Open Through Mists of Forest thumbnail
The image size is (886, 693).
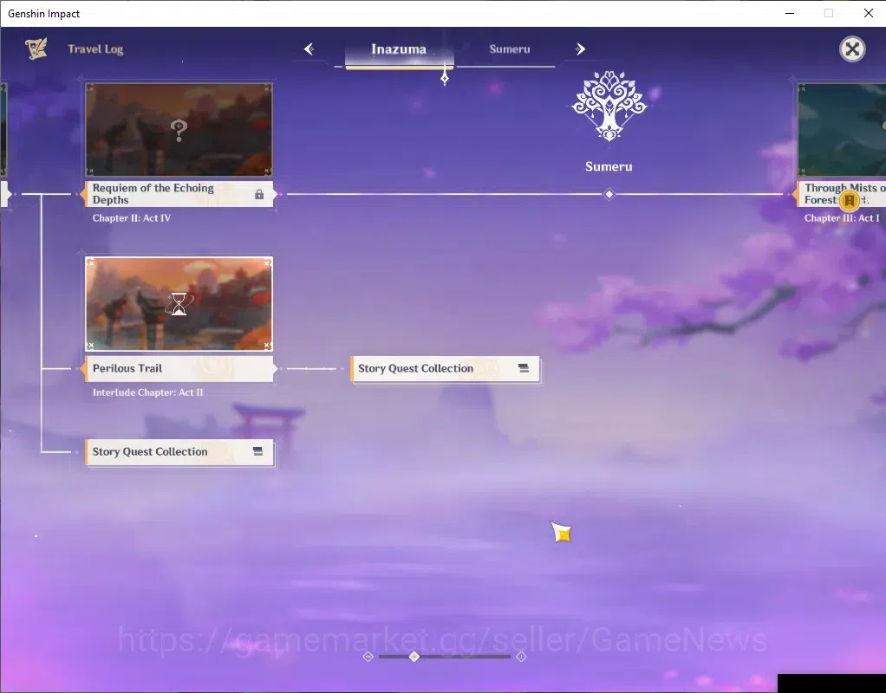(x=842, y=130)
